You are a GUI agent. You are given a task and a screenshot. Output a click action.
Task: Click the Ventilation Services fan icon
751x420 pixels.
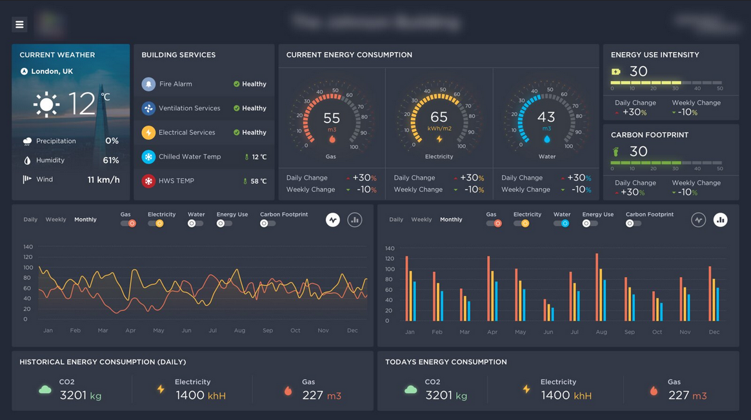[x=148, y=109]
